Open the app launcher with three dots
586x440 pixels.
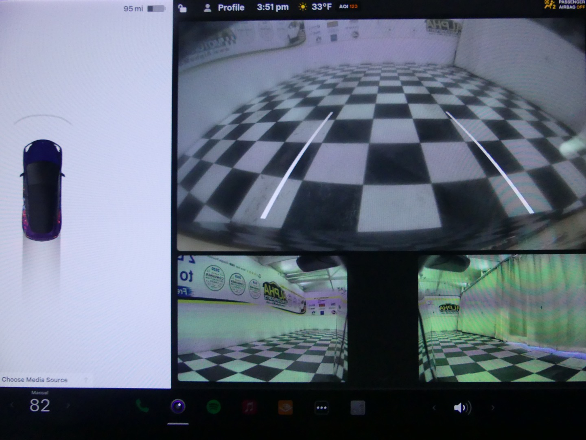coord(321,407)
